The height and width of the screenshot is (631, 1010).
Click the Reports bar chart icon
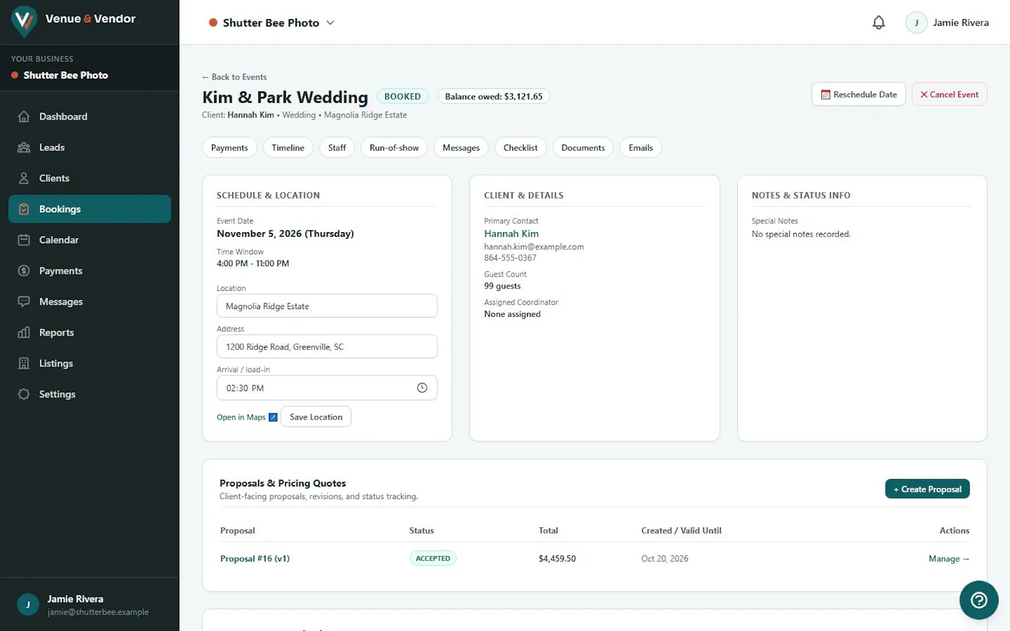(x=24, y=333)
